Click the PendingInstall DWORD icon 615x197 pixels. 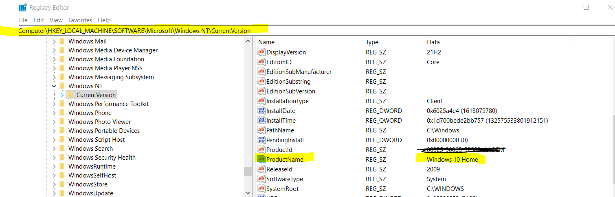(261, 140)
